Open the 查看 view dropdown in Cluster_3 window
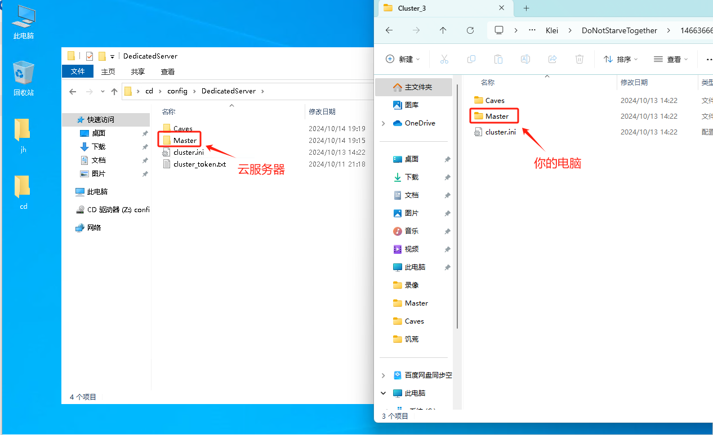This screenshot has height=435, width=713. click(671, 59)
